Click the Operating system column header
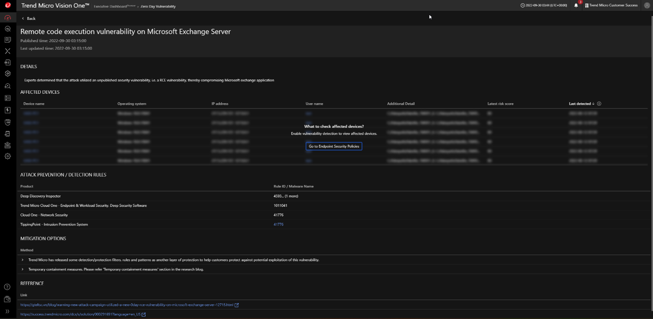653x319 pixels. [x=132, y=104]
